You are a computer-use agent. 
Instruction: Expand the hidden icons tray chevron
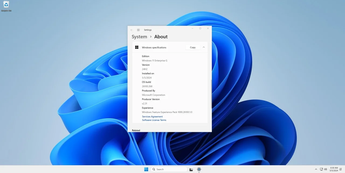tap(316, 169)
